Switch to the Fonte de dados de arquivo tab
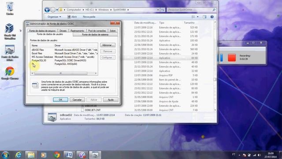The height and width of the screenshot is (159, 282). (x=42, y=31)
